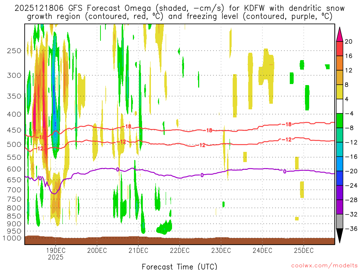Click the 250 pressure level label
This screenshot has width=361, height=270.
pos(14,51)
